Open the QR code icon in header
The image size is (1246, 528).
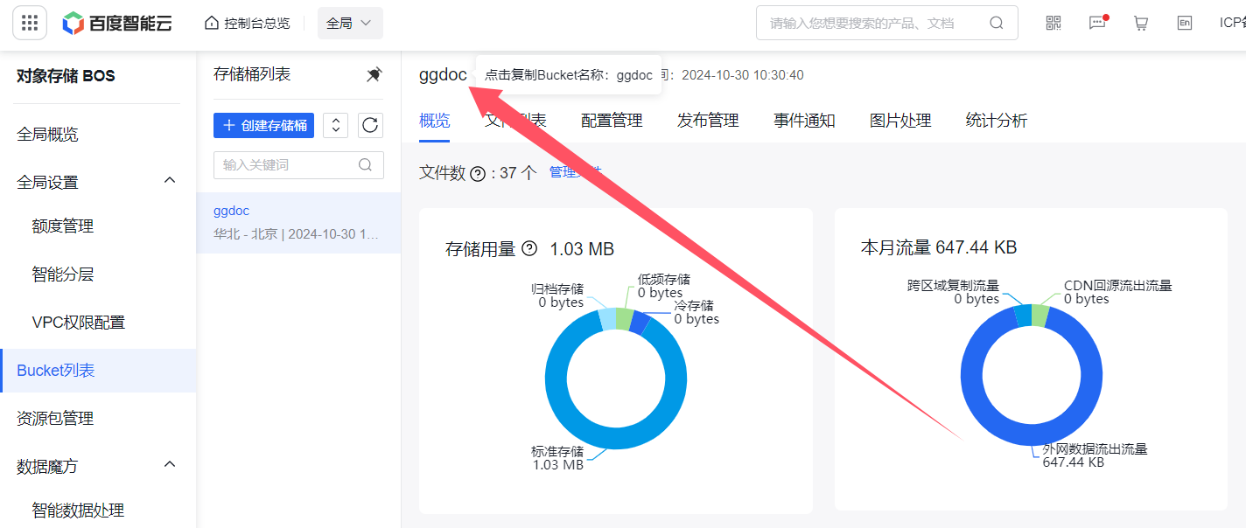coord(1053,24)
